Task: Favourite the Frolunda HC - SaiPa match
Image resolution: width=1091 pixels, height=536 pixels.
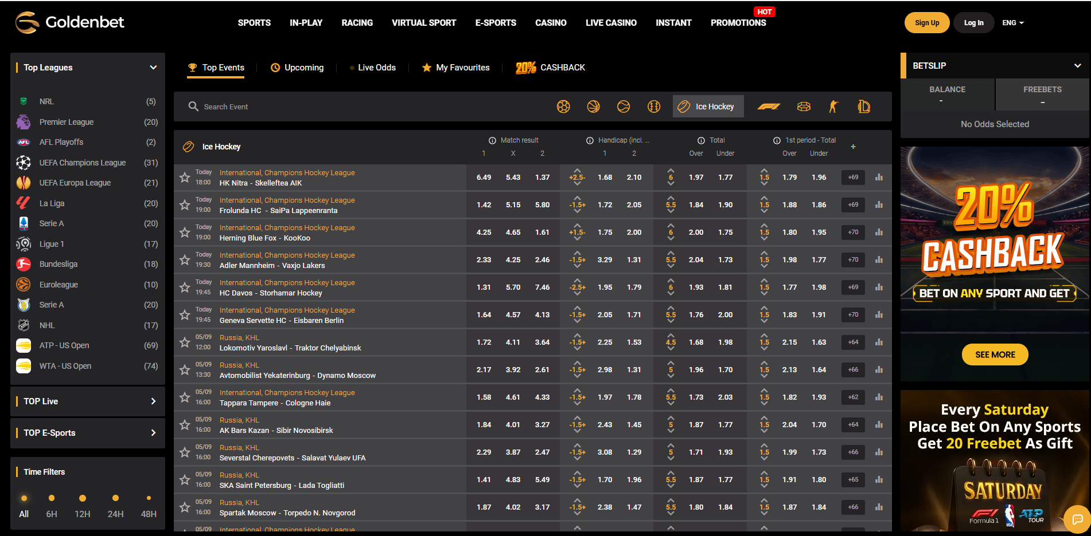Action: tap(185, 205)
